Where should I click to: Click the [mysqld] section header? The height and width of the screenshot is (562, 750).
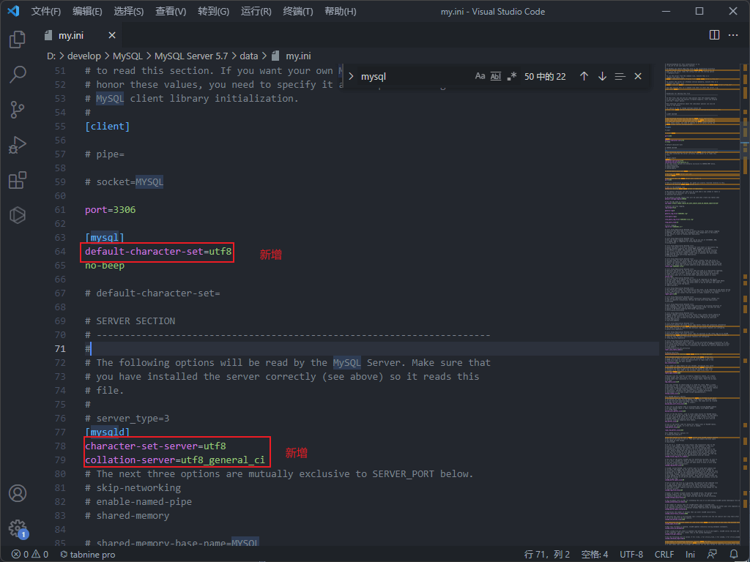pyautogui.click(x=107, y=432)
